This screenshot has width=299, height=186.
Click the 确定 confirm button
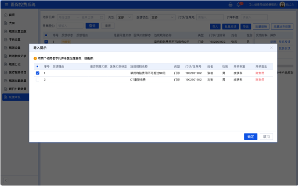[x=250, y=137]
